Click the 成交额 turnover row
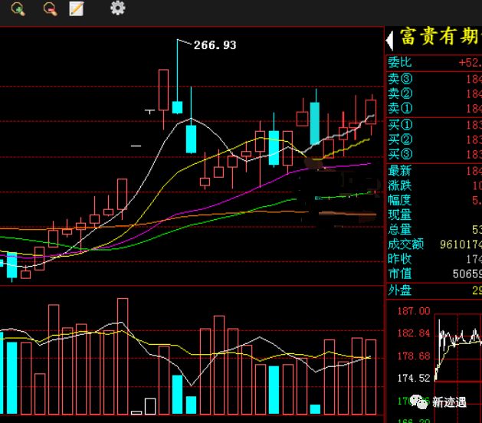This screenshot has height=423, width=482. 434,244
